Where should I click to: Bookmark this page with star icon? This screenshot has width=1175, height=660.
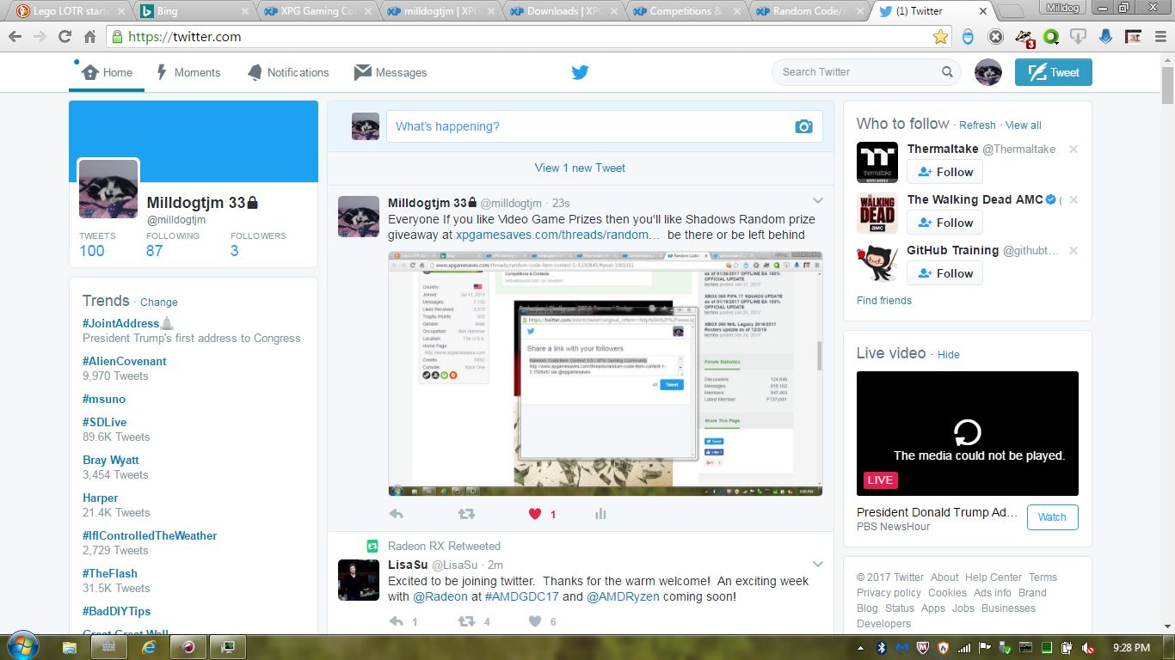pyautogui.click(x=940, y=37)
